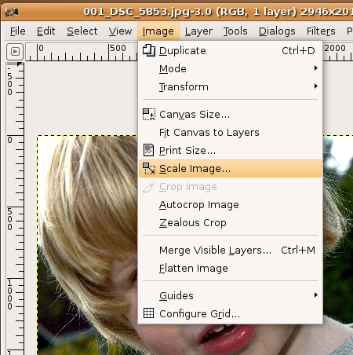
Task: Select Autocrop Image
Action: click(231, 204)
